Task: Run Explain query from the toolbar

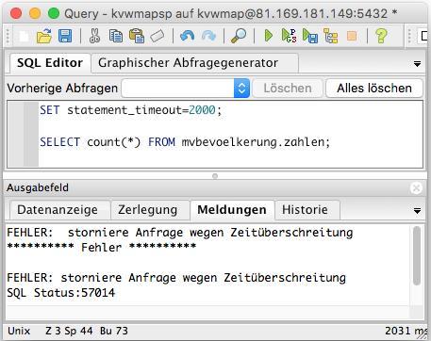Action: 289,36
